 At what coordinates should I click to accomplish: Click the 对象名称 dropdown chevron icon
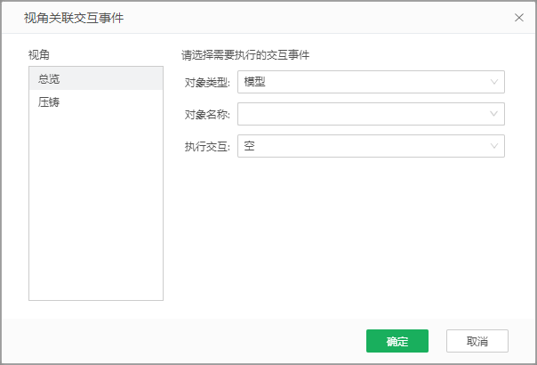tap(494, 114)
